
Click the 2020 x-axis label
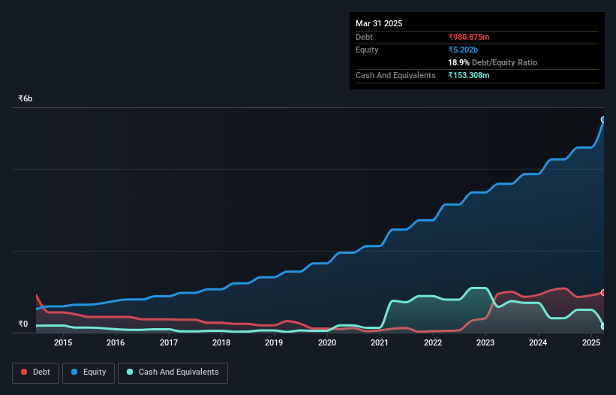point(327,342)
